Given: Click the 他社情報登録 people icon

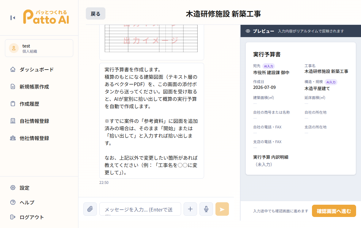Looking at the screenshot, I should click(x=13, y=138).
